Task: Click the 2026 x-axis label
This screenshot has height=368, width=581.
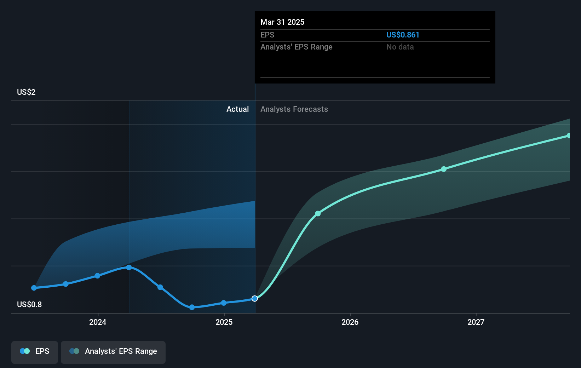Action: pyautogui.click(x=350, y=322)
